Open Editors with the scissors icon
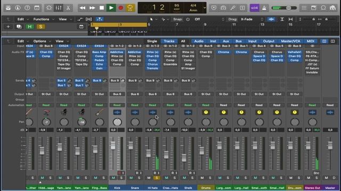341x191 pixels. pos(68,8)
